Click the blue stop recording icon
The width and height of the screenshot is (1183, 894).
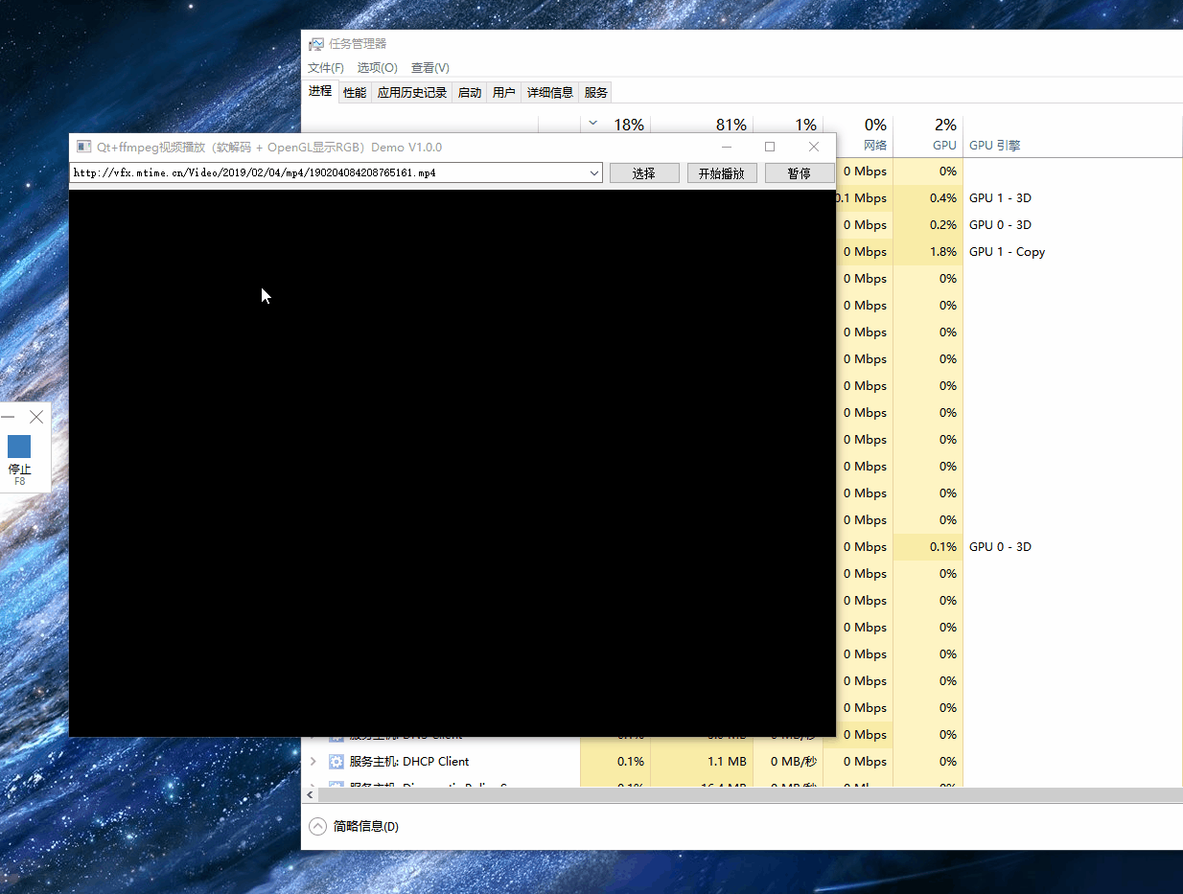(x=19, y=447)
